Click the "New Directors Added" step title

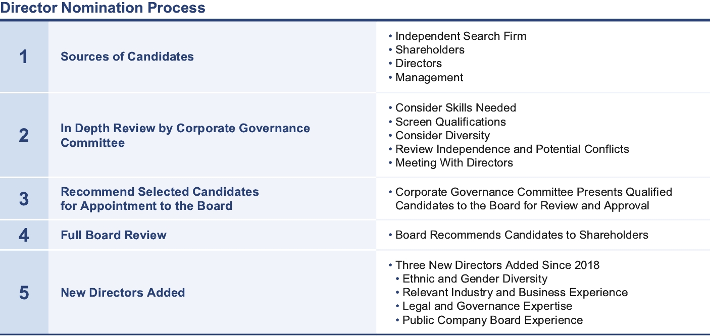click(x=123, y=293)
